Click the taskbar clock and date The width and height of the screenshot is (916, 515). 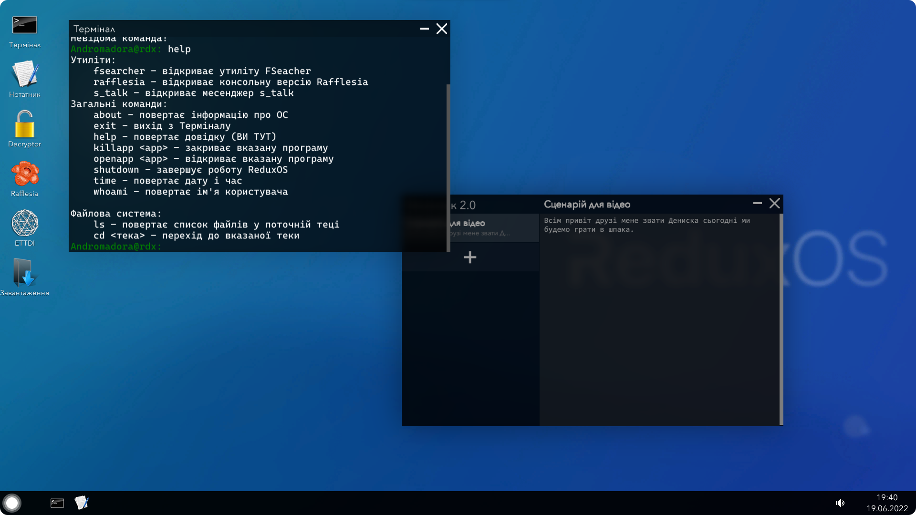point(887,503)
